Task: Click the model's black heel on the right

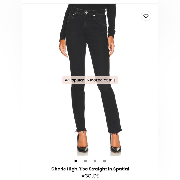Action: [x=116, y=145]
